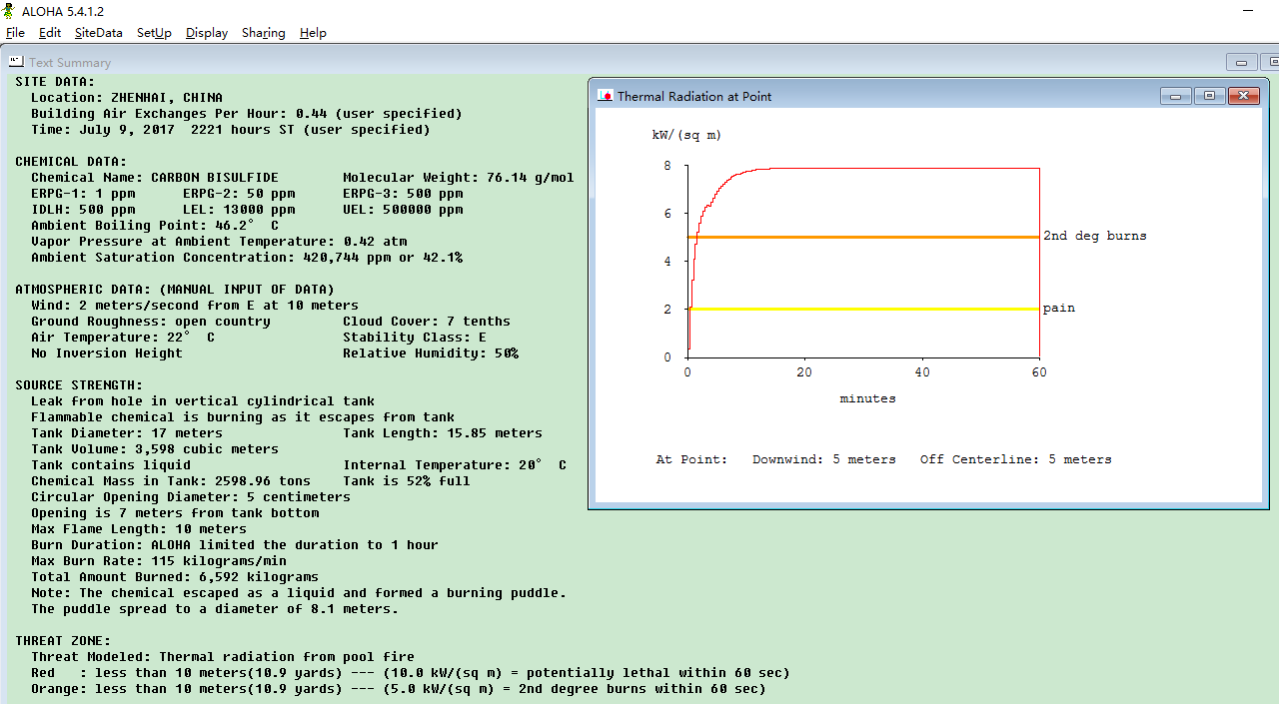Image resolution: width=1279 pixels, height=704 pixels.
Task: Open the SiteData menu
Action: [x=99, y=33]
